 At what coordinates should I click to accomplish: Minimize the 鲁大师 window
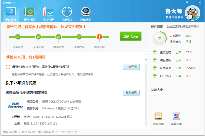(x=193, y=3)
